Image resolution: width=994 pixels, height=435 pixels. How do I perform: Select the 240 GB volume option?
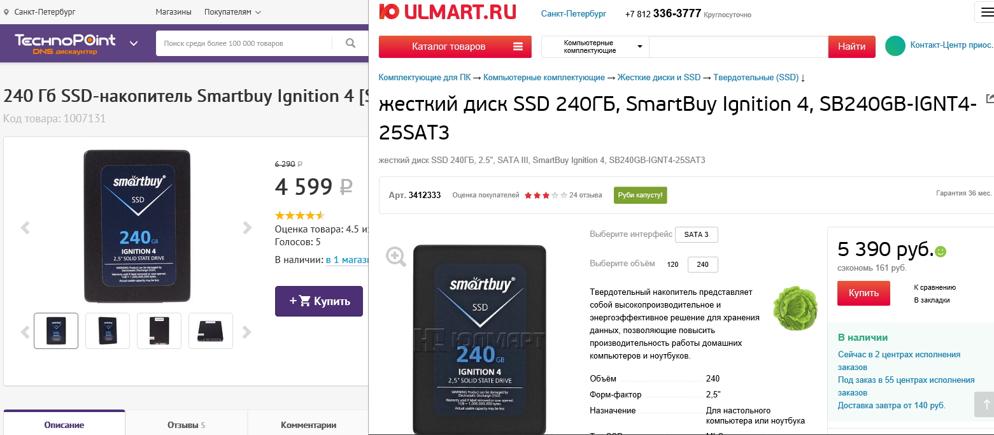pos(702,264)
